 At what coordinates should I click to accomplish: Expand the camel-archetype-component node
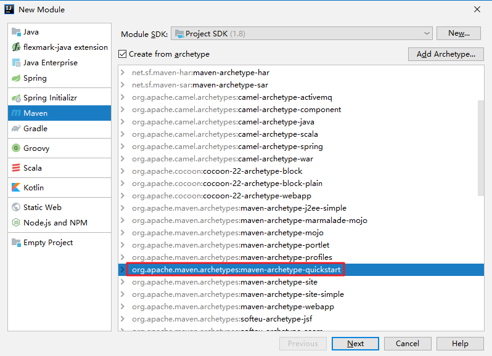pos(123,110)
